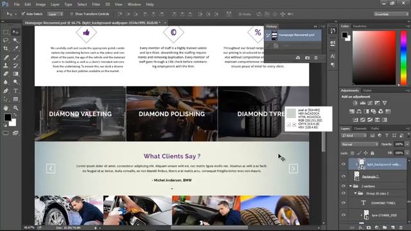Click the Delete layer trash icon
This screenshot has height=231, width=411.
pyautogui.click(x=401, y=228)
